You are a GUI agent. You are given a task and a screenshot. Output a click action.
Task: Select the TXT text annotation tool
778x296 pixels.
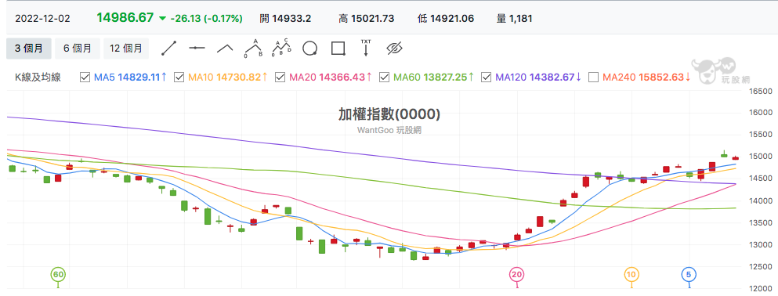click(366, 48)
